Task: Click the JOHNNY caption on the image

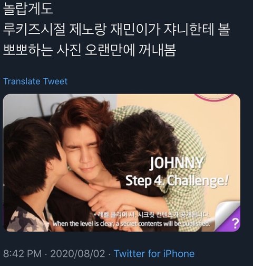Action: tap(177, 163)
